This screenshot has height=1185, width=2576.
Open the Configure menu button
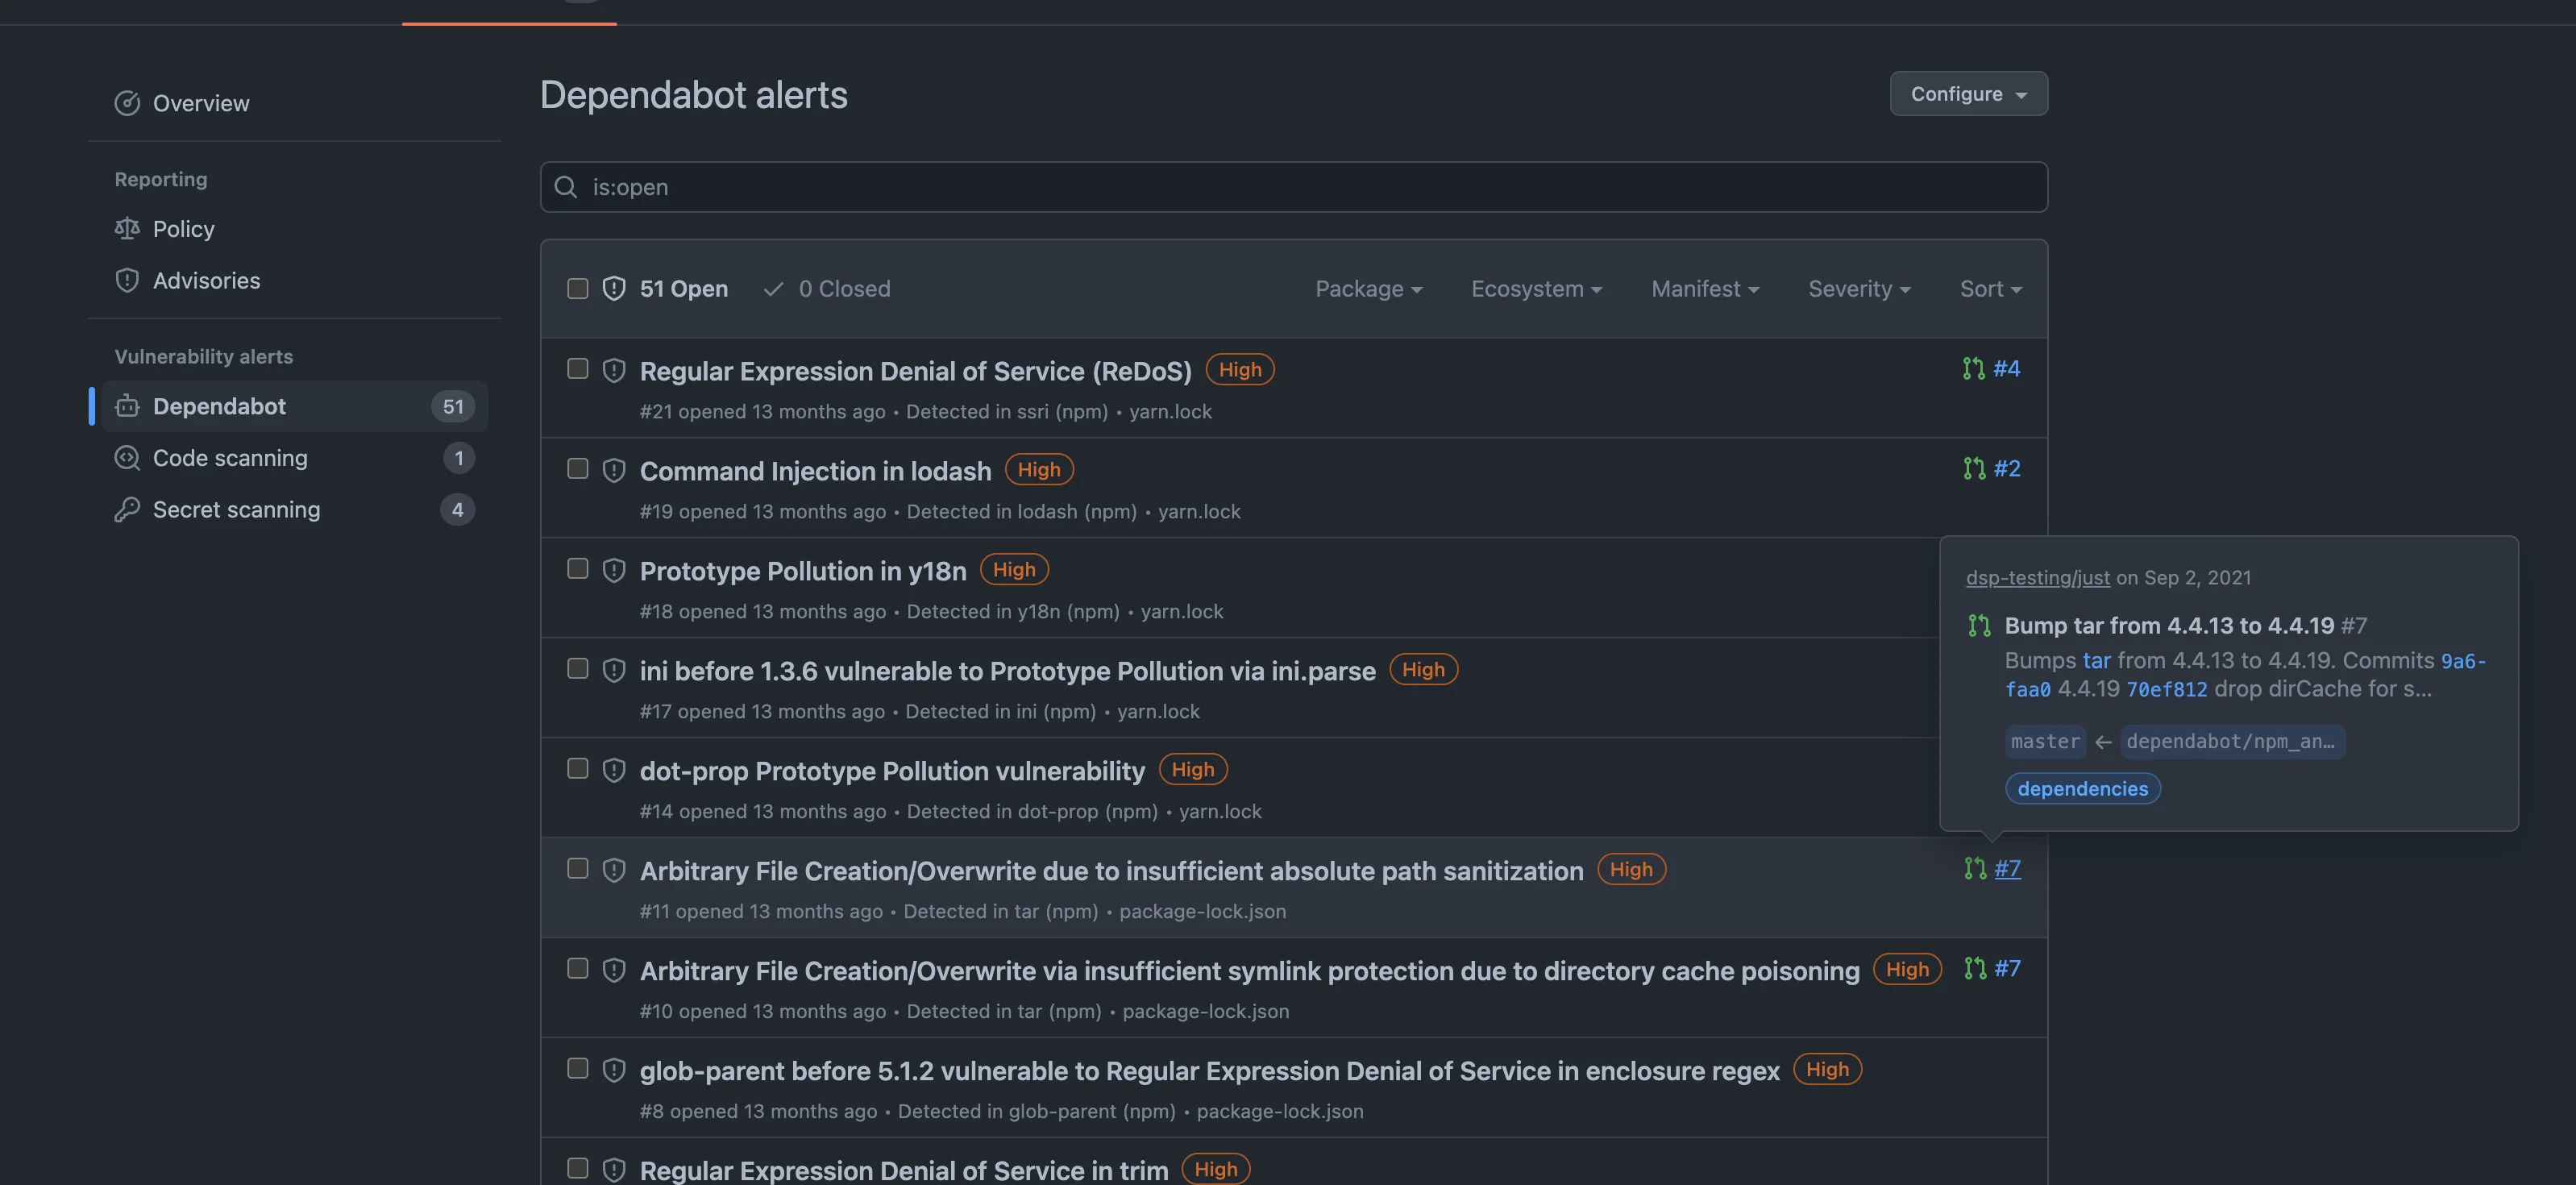(1967, 93)
